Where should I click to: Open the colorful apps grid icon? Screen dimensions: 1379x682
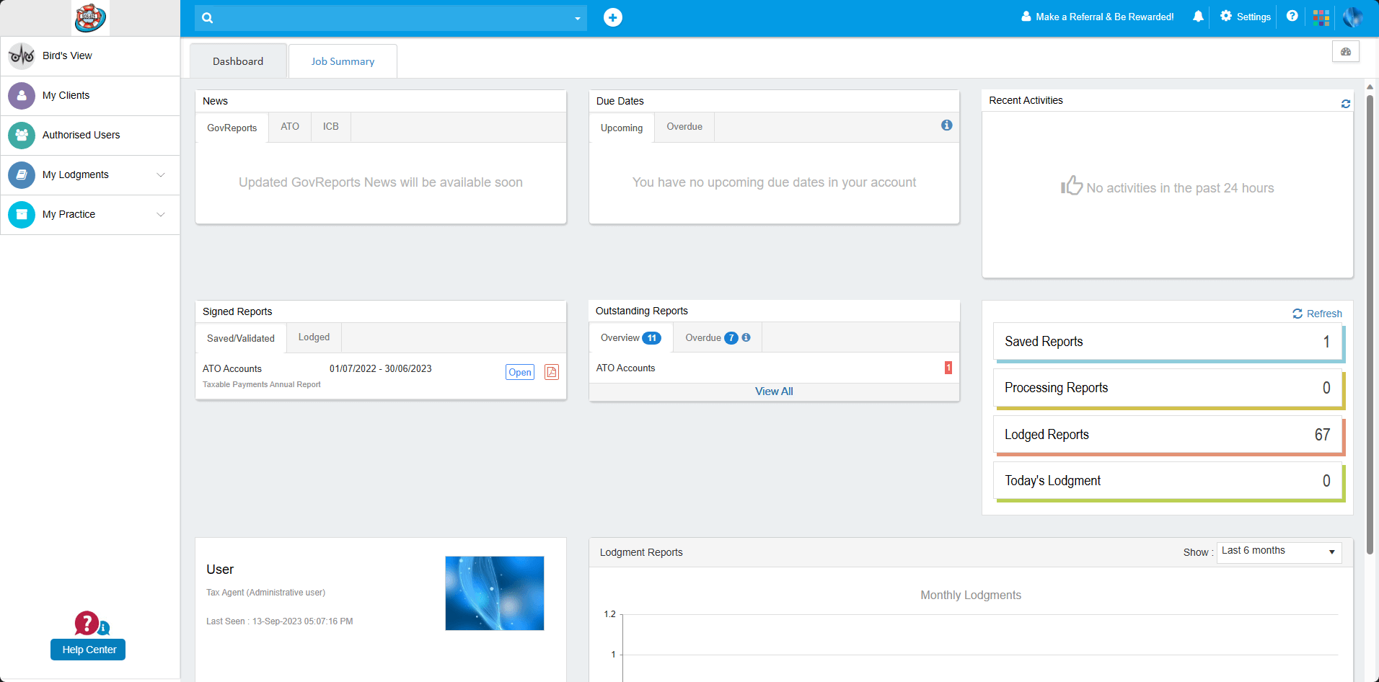(1321, 17)
